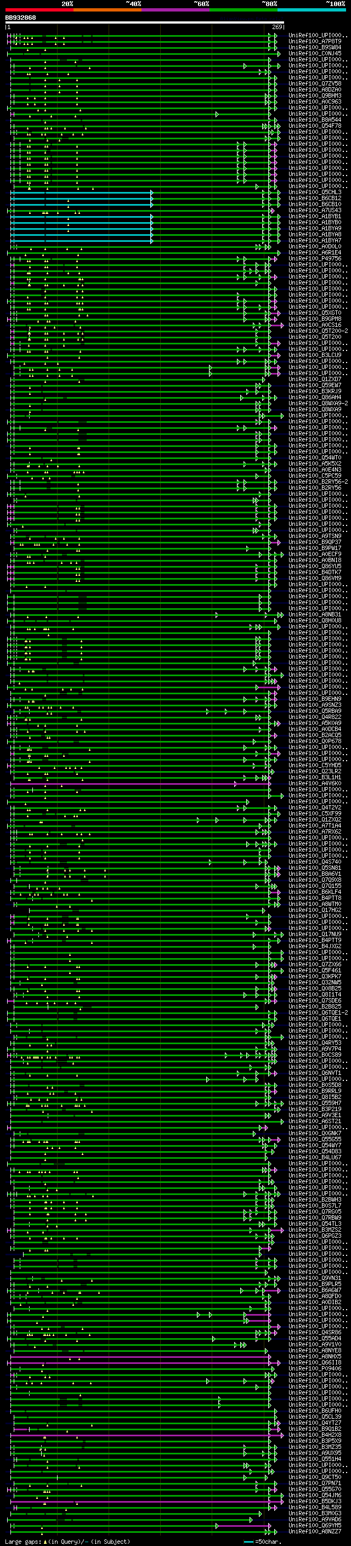Viewport: 351px width, 1546px height.
Task: Select the UniRef100_A4V6K0 label
Action: (315, 783)
